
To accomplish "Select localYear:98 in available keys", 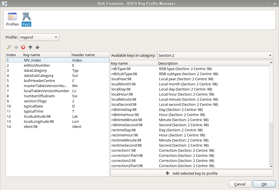I will pyautogui.click(x=190, y=79).
